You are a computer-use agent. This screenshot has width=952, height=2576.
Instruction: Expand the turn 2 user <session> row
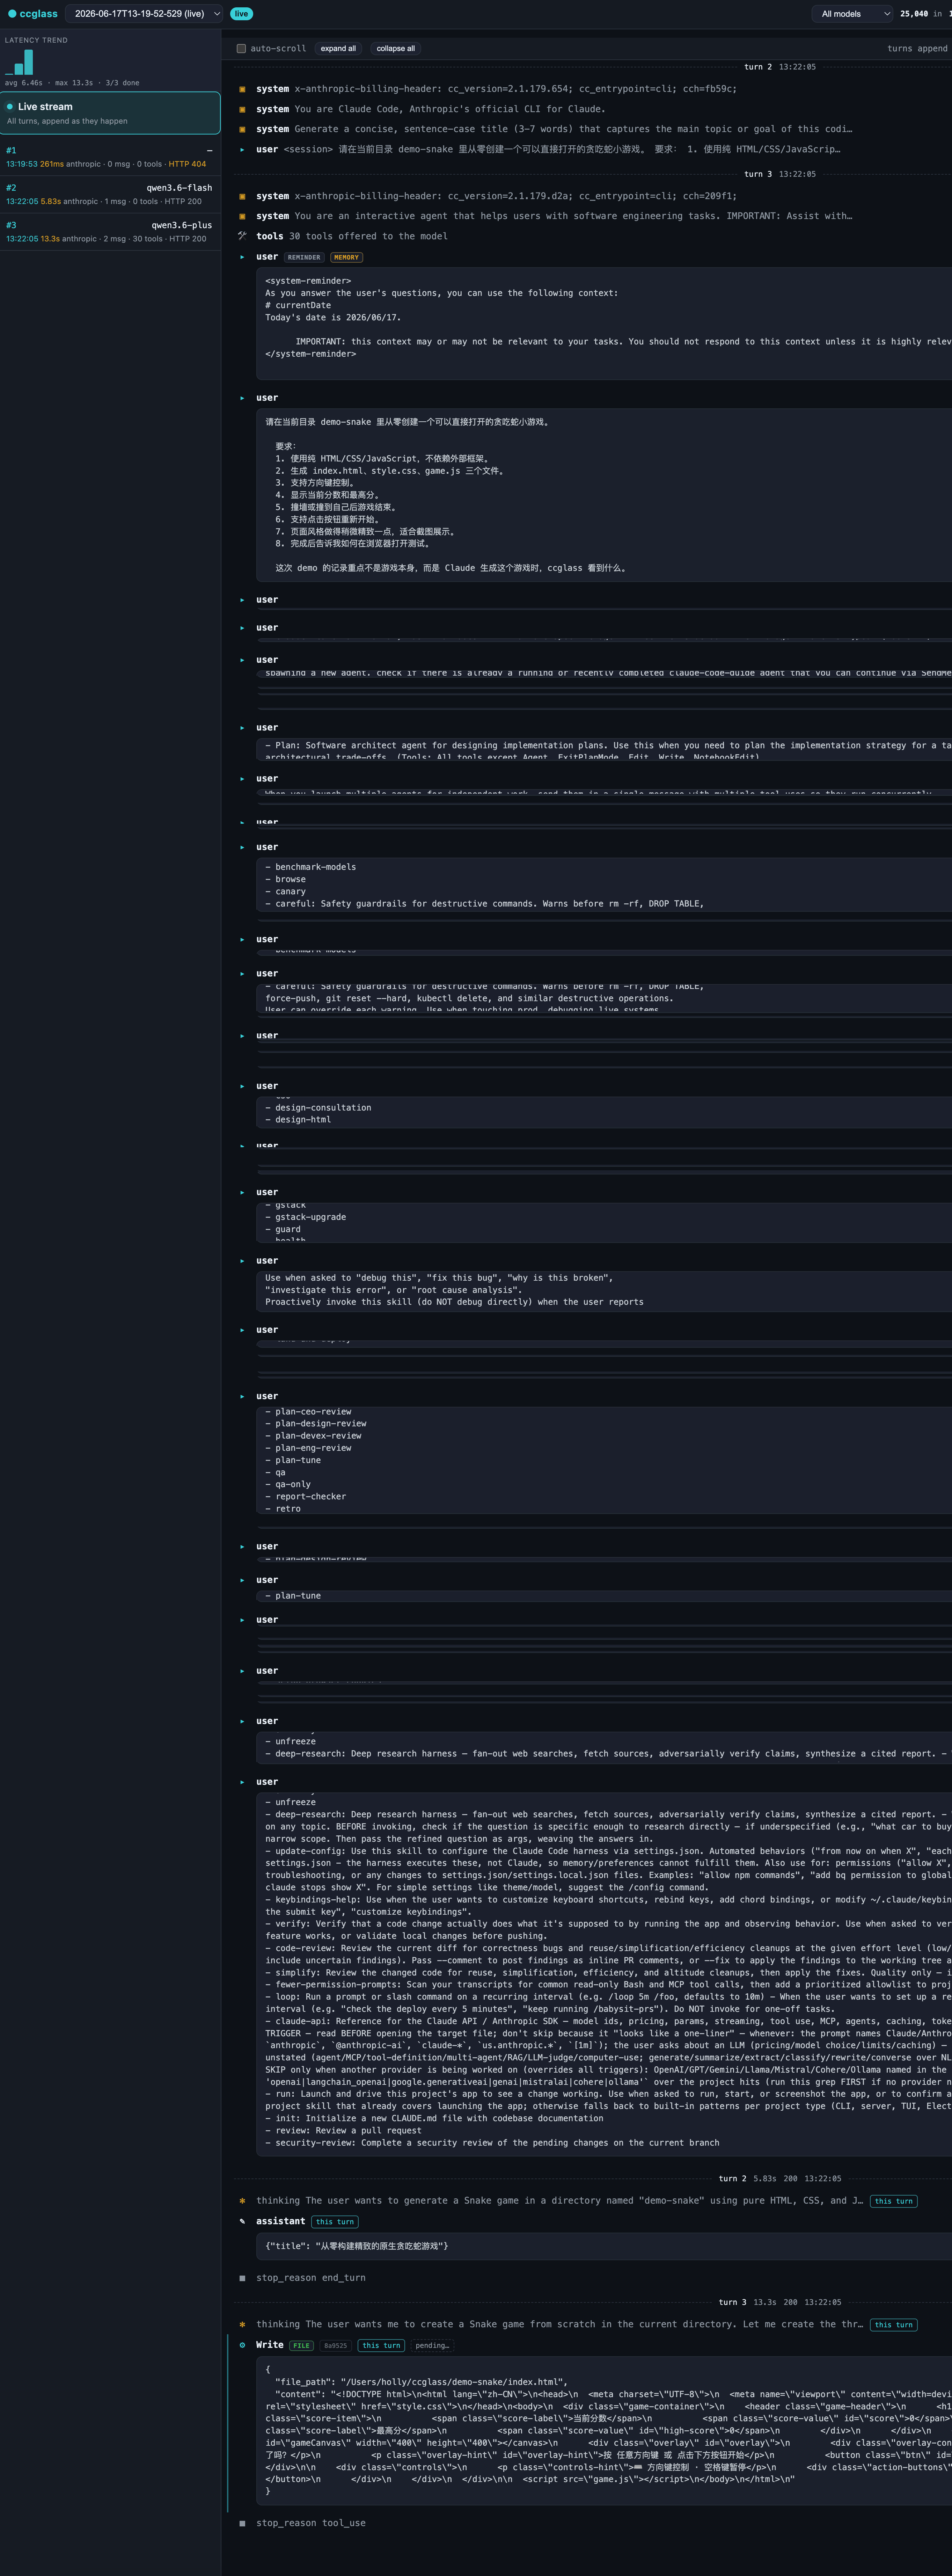tap(242, 149)
